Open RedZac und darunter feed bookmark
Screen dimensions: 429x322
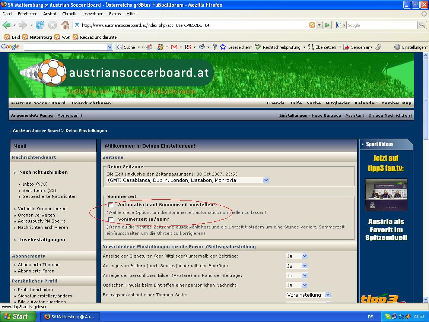(x=95, y=37)
